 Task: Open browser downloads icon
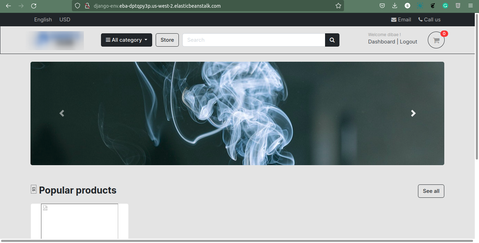(x=395, y=6)
